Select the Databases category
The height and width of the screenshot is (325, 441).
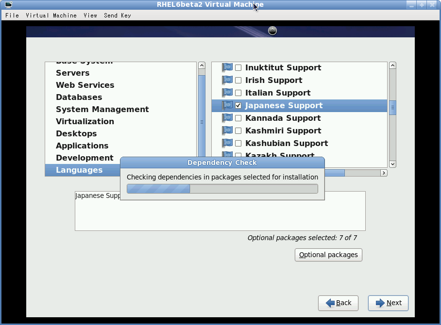coord(120,97)
